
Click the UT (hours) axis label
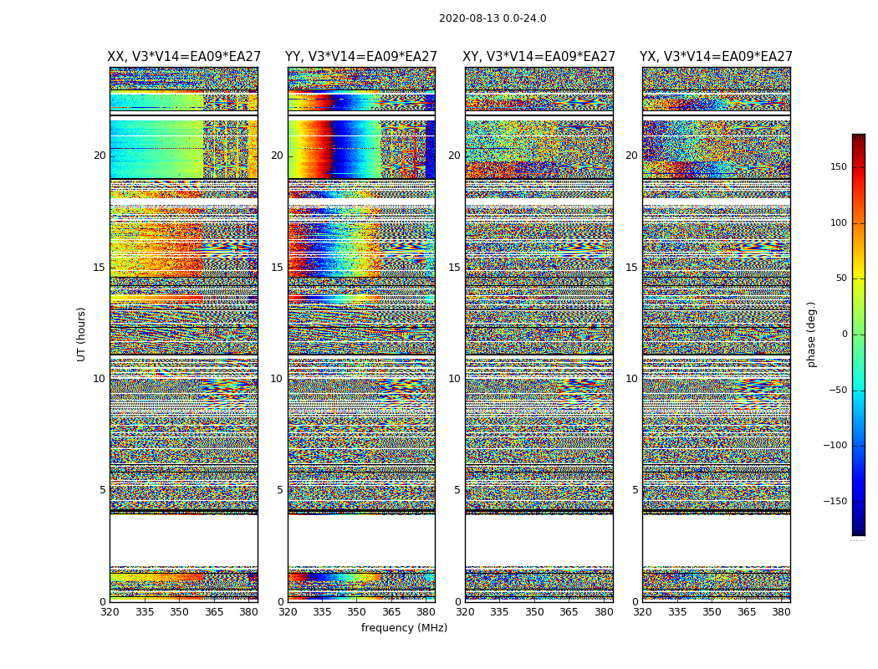pos(81,334)
